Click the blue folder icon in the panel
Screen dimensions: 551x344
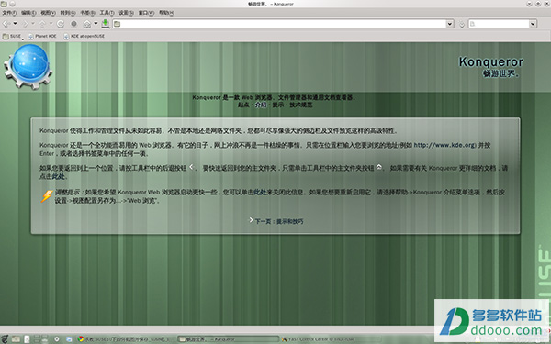click(69, 339)
